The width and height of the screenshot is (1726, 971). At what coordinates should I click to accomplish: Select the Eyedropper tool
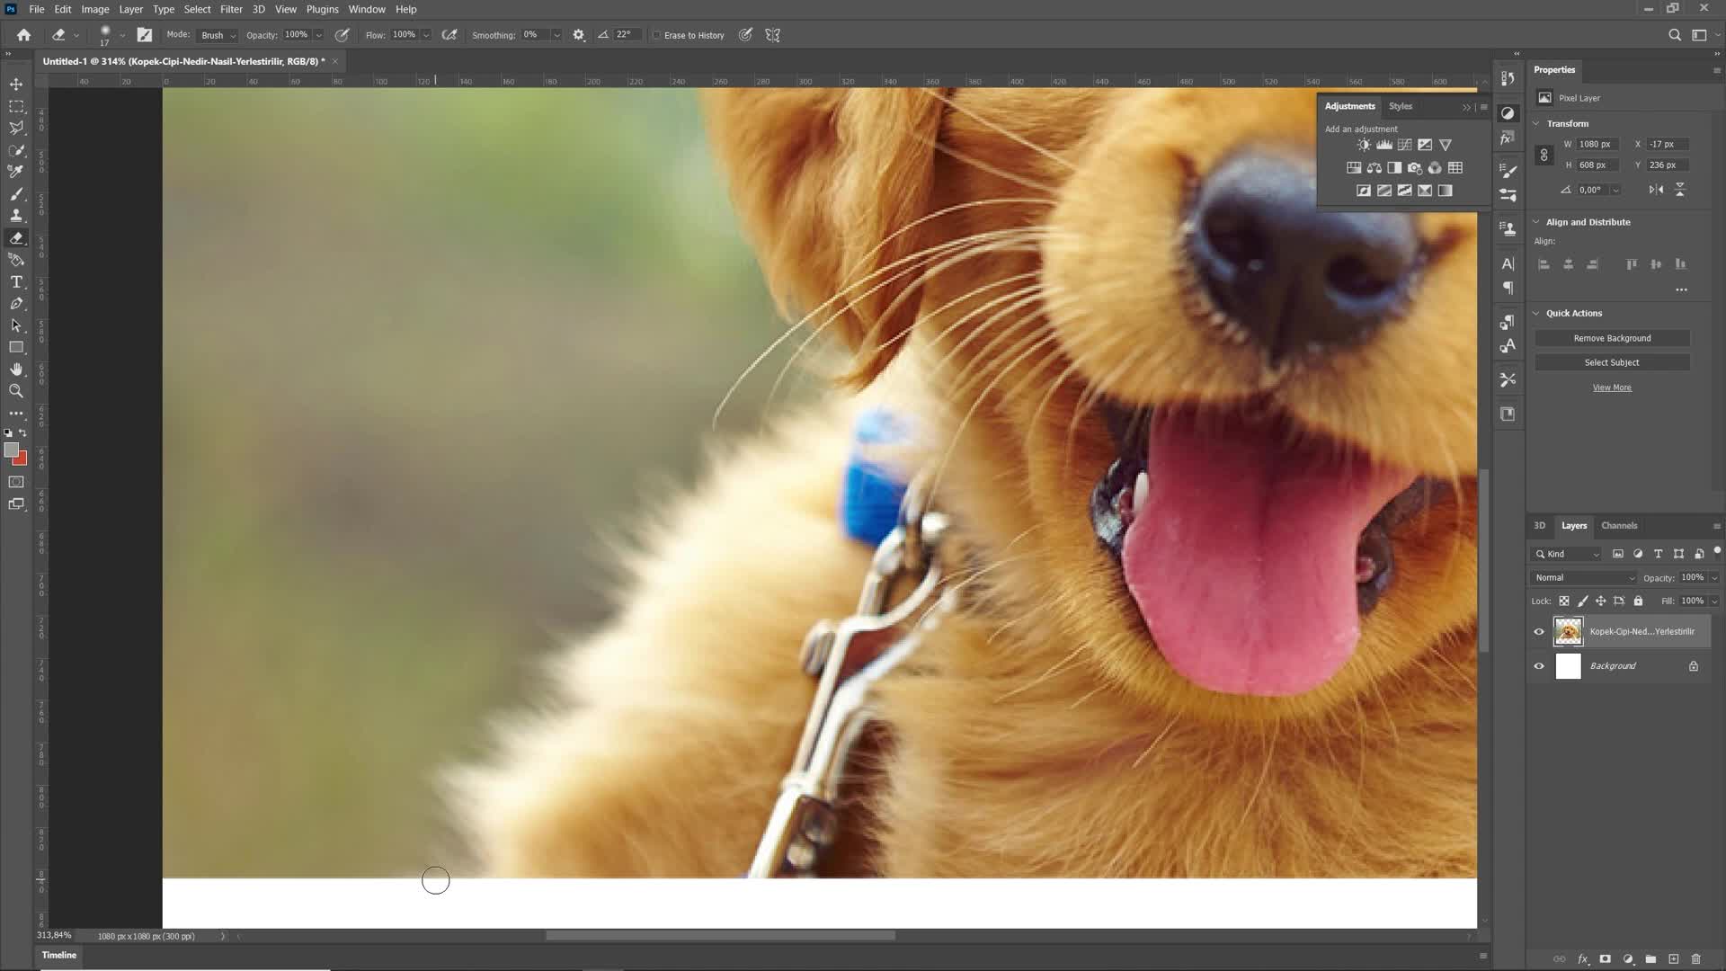pos(16,172)
